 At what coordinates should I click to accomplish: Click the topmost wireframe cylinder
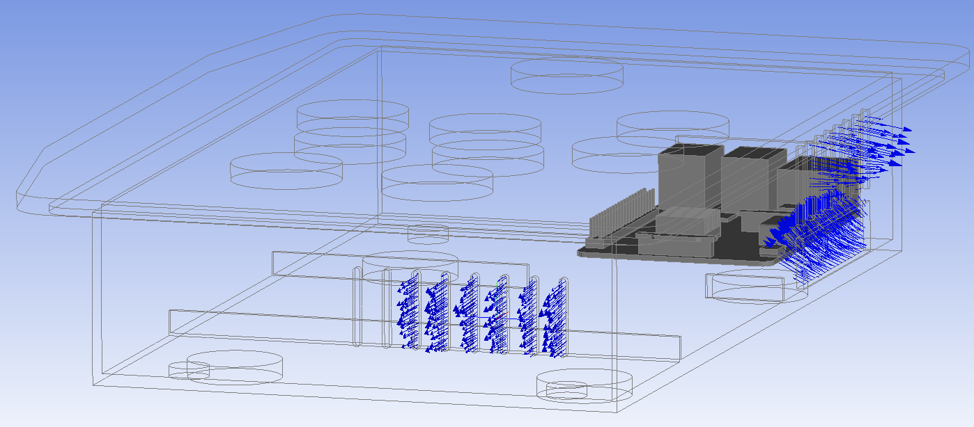pyautogui.click(x=566, y=76)
